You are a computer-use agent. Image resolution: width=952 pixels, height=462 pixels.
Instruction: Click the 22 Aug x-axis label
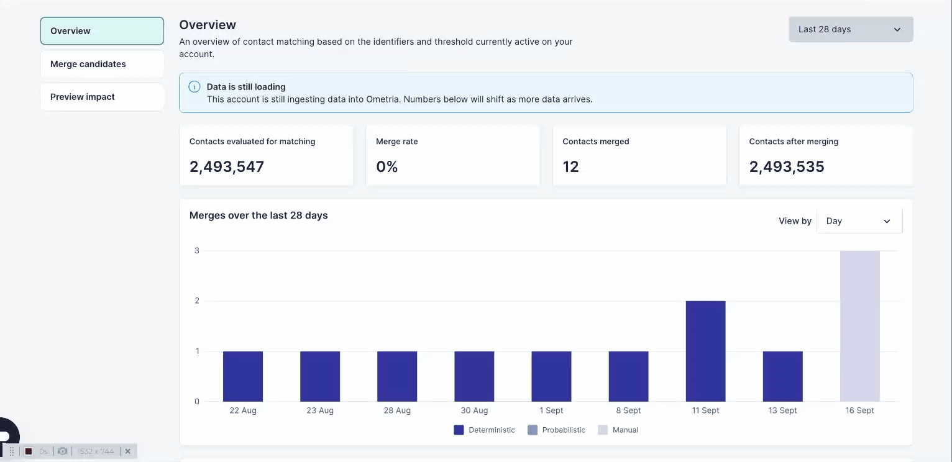pyautogui.click(x=243, y=410)
